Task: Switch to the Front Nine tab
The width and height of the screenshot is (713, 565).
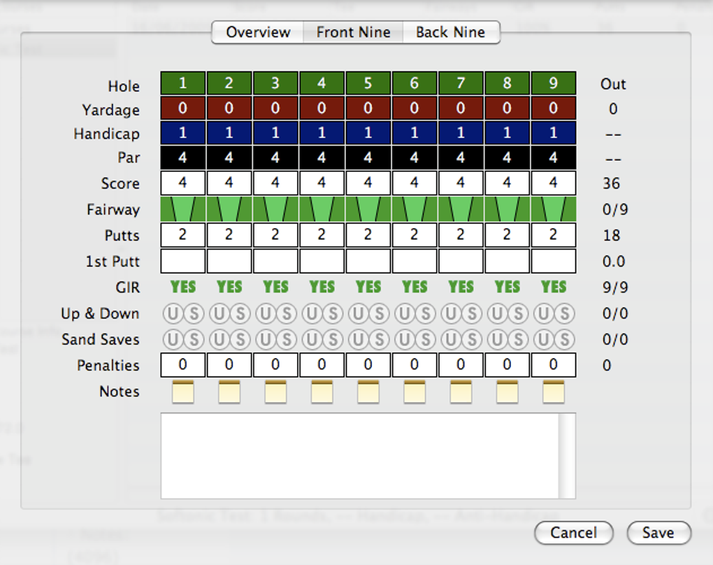Action: click(x=353, y=32)
